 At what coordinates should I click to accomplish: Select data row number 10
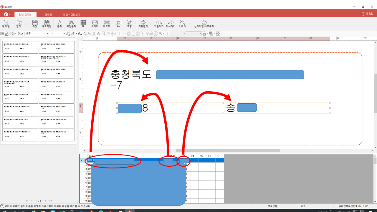click(83, 201)
